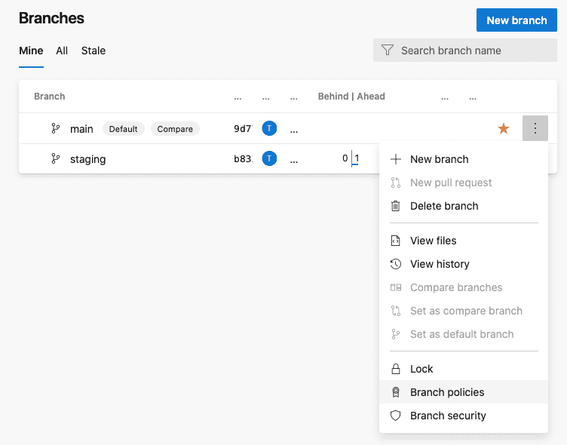567x445 pixels.
Task: Open View history from the menu
Action: point(440,264)
